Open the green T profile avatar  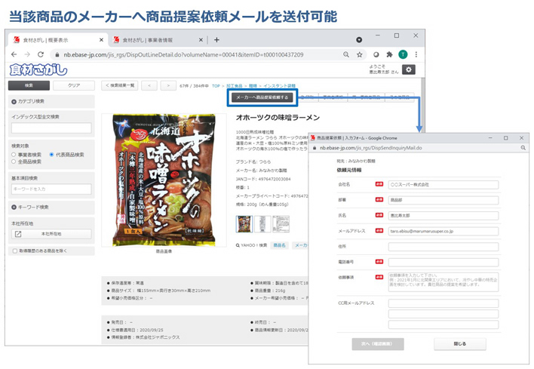coord(403,54)
